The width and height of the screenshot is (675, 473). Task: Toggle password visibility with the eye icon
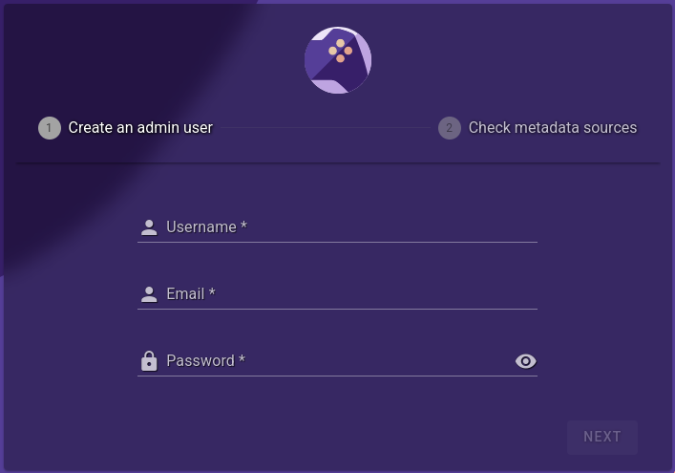pos(525,361)
